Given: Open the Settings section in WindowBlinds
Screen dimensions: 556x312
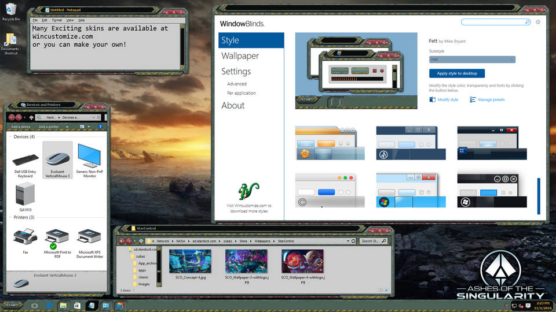Looking at the screenshot, I should (x=236, y=72).
